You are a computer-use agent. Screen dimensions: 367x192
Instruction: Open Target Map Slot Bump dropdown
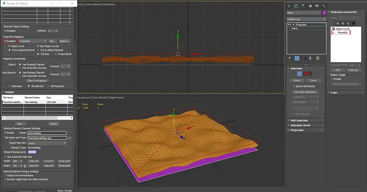coord(47,143)
